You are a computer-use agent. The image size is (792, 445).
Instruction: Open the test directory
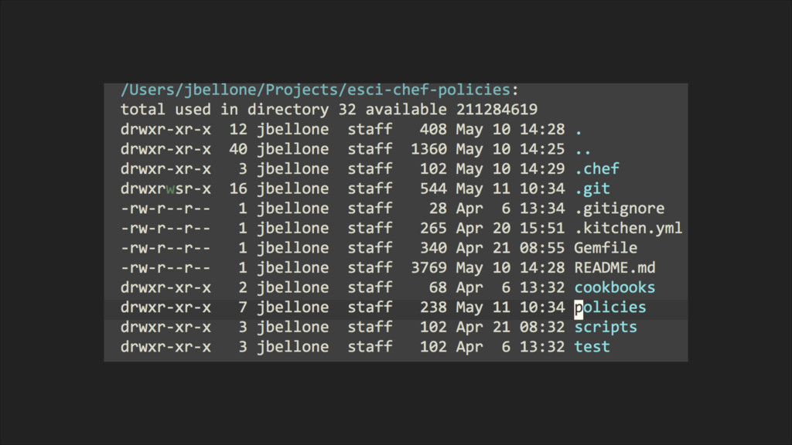(592, 347)
